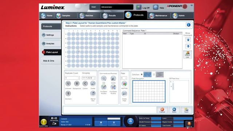Switch to the Samples tab
This screenshot has width=233, height=131.
point(66,16)
